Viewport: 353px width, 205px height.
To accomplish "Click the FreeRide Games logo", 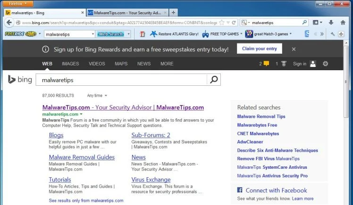I will click(21, 34).
